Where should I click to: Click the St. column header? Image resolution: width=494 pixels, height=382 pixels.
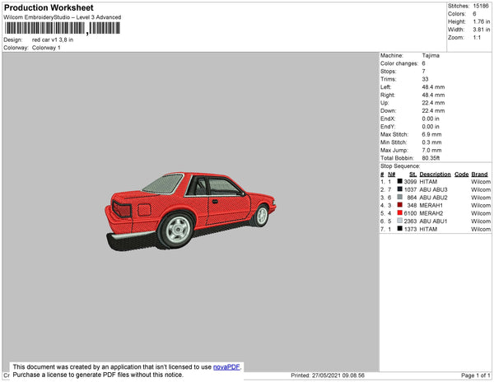[x=413, y=175]
